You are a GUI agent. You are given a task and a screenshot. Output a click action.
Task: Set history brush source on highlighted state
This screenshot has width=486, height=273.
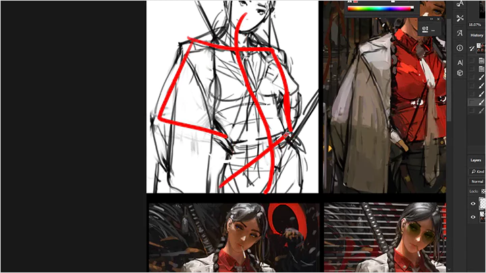[472, 102]
